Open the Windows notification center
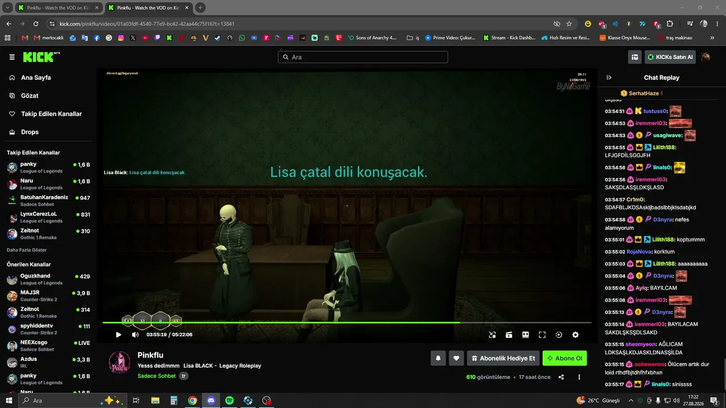 (x=714, y=401)
